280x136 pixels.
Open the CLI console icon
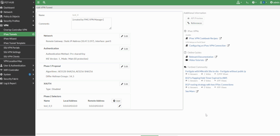(x=247, y=3)
